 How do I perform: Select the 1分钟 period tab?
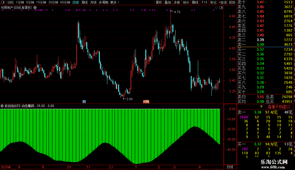[20, 2]
